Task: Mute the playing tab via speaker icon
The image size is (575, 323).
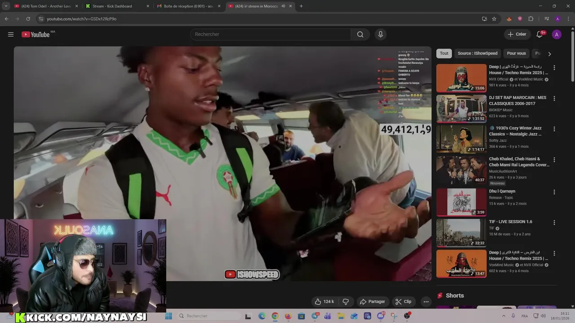Action: [x=283, y=6]
